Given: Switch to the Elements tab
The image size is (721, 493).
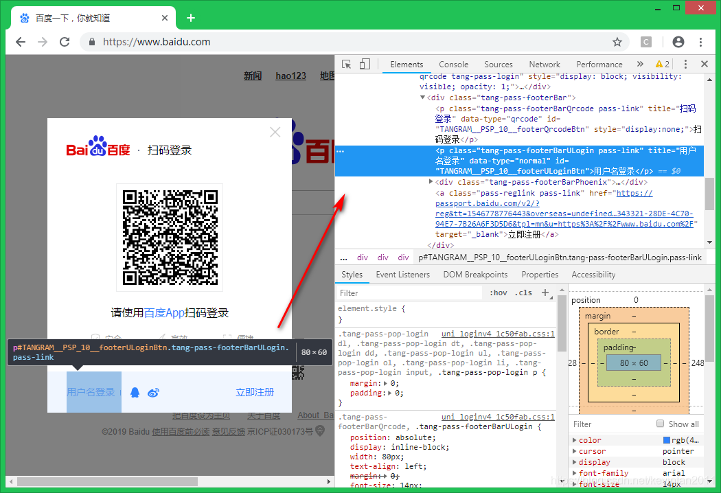Looking at the screenshot, I should point(407,65).
